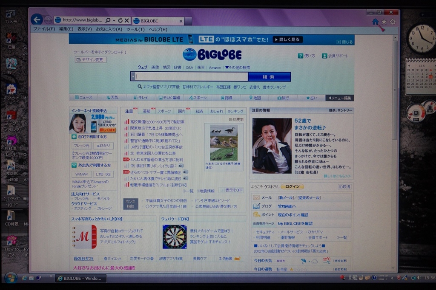
Task: Click the 詳しく見る banner button
Action: [288, 39]
